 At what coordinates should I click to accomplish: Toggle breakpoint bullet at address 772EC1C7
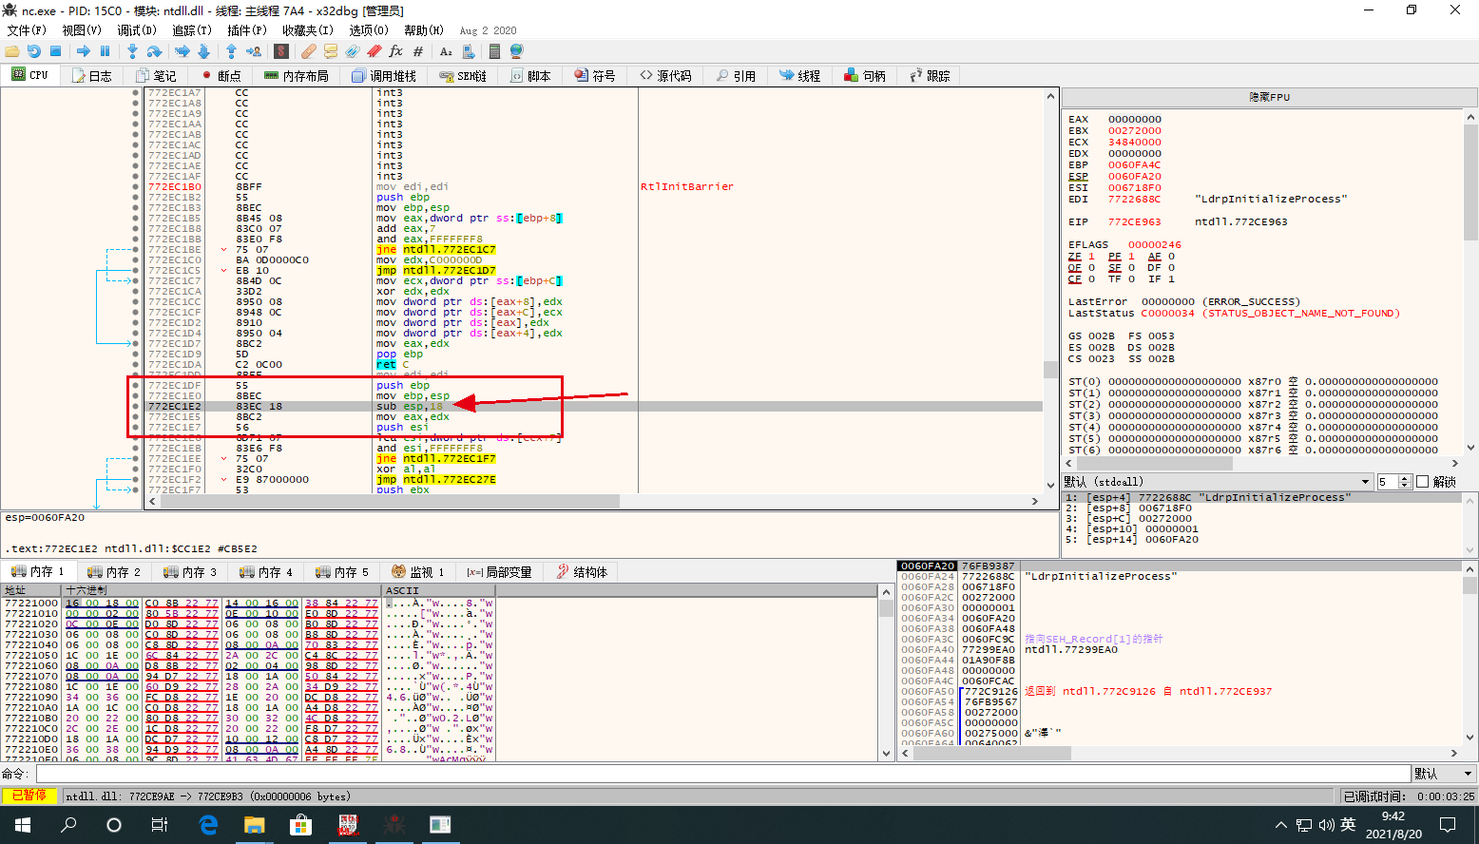[135, 281]
